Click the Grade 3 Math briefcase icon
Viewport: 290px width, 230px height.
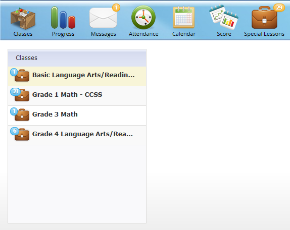(22, 115)
